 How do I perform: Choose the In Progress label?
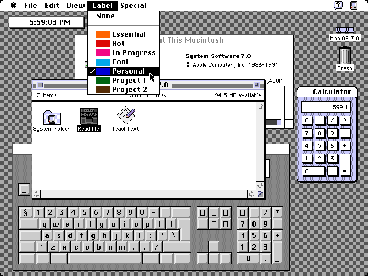pos(124,53)
